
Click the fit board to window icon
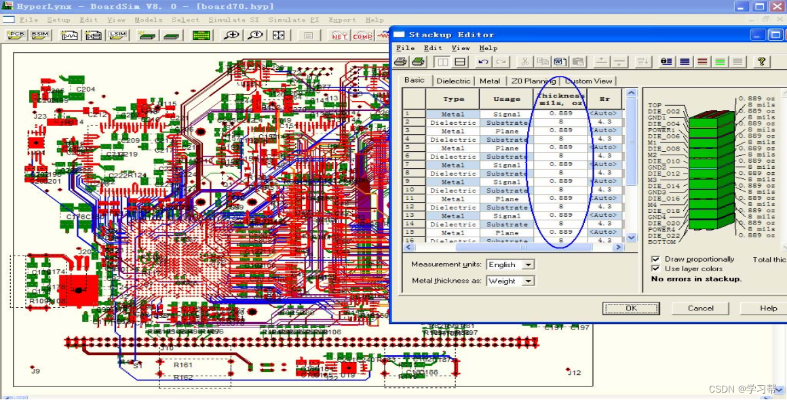(279, 35)
